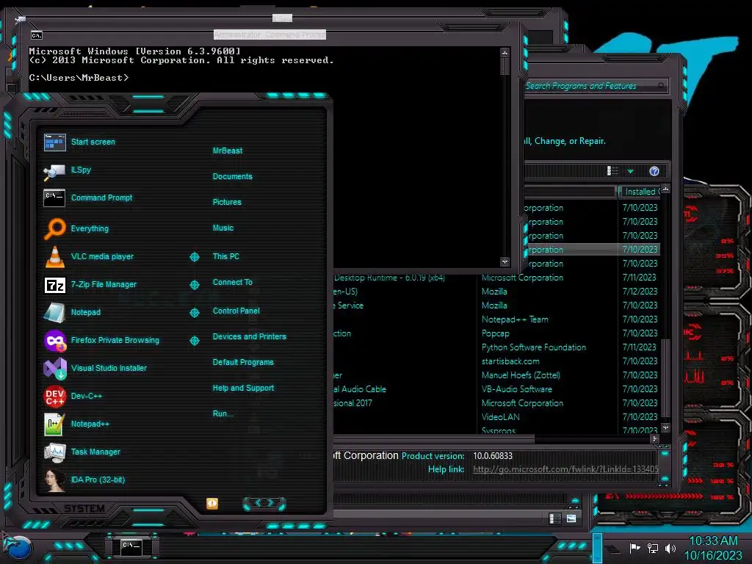Click the view layout icon in Programs toolbar
752x564 pixels.
tap(612, 171)
